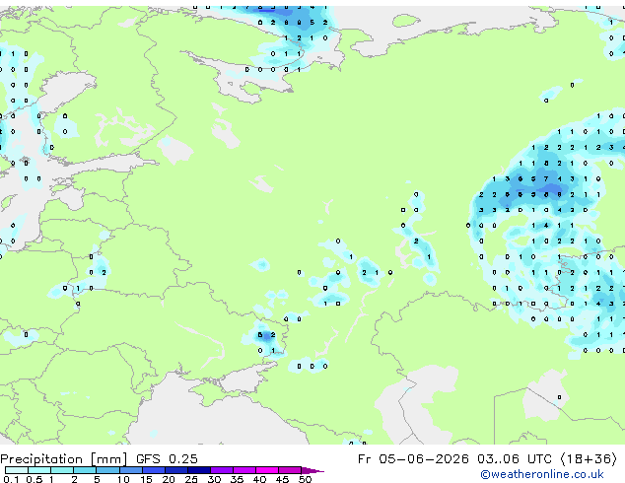Select the 'Precipitation [mm]' title text

coord(63,459)
